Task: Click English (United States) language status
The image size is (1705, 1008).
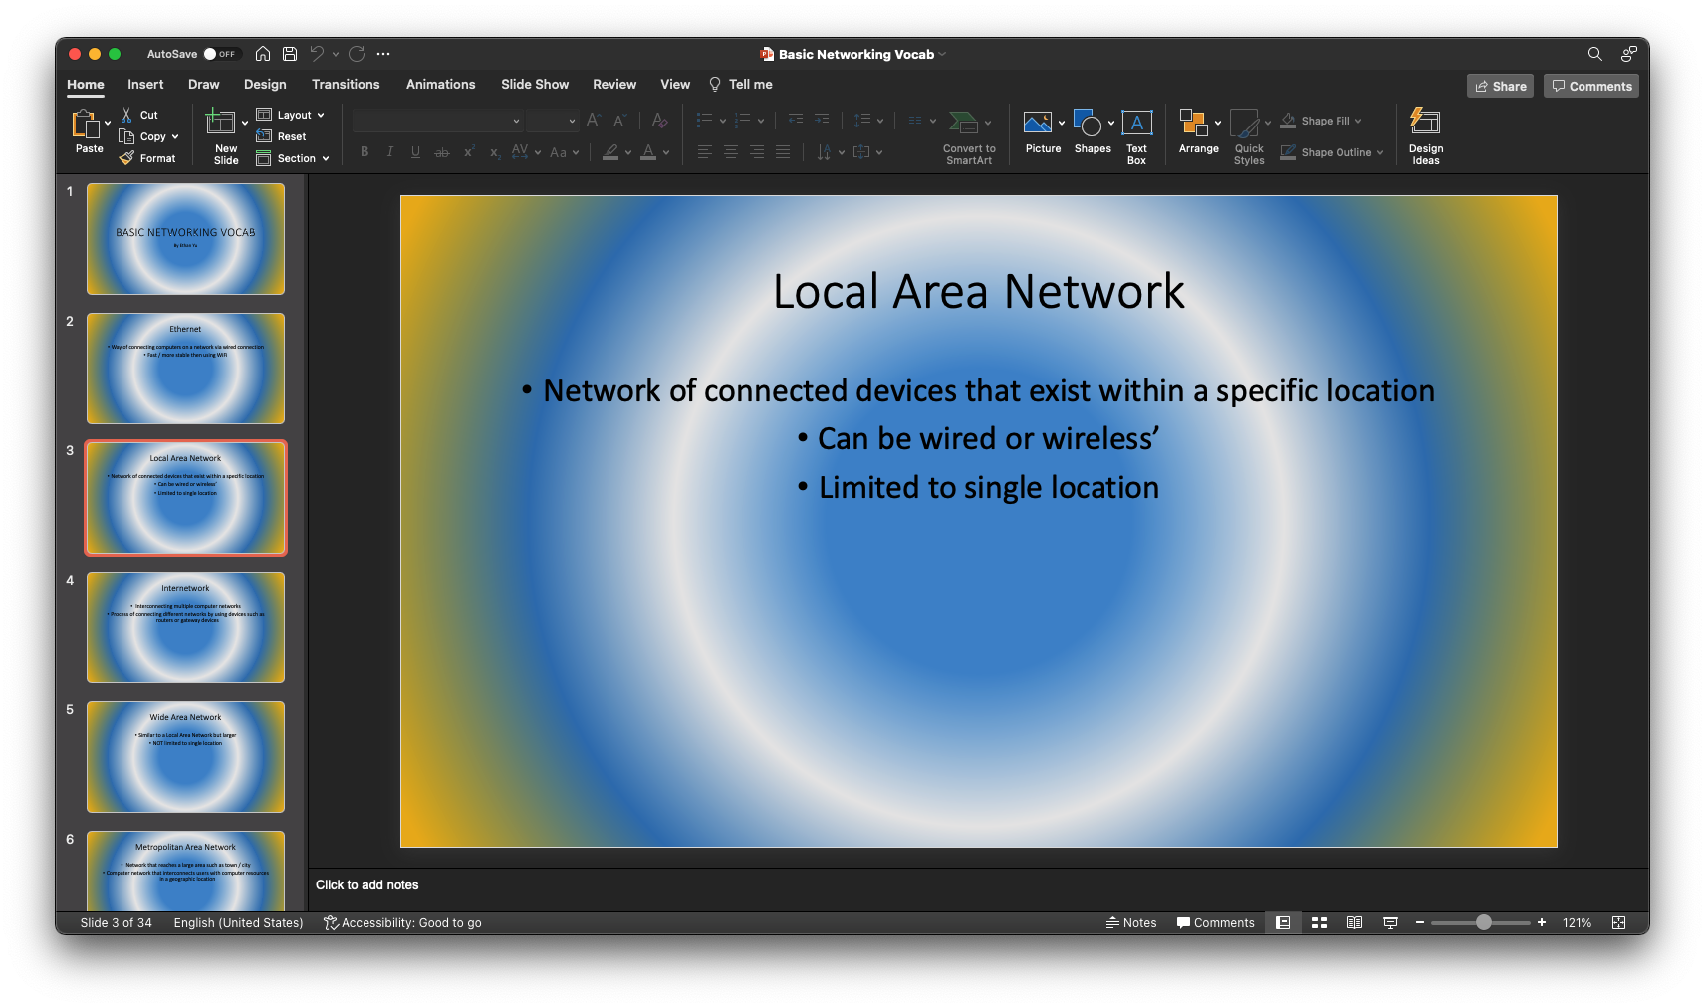Action: pyautogui.click(x=238, y=923)
